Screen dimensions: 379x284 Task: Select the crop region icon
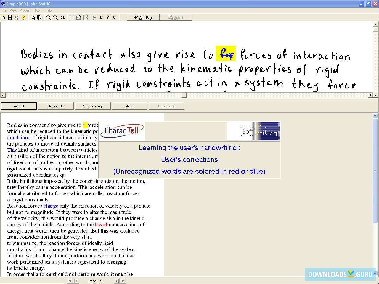[x=72, y=17]
